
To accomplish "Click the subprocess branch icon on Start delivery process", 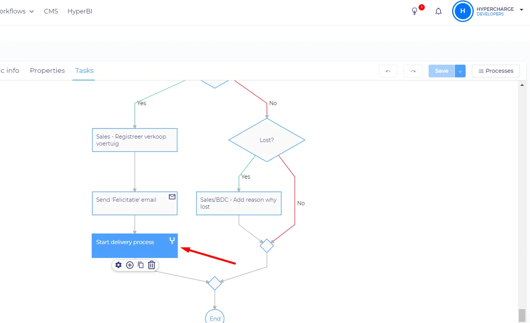I will point(172,241).
